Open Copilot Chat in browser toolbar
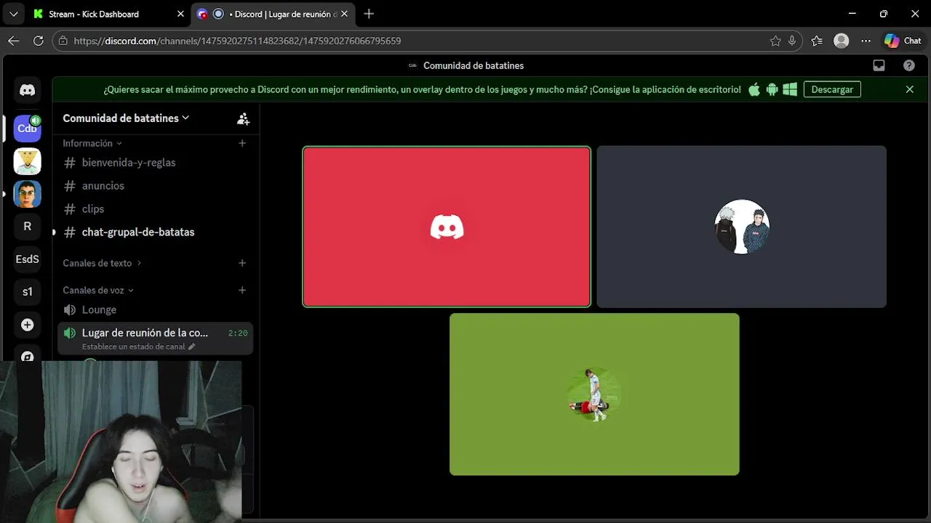 click(x=903, y=41)
